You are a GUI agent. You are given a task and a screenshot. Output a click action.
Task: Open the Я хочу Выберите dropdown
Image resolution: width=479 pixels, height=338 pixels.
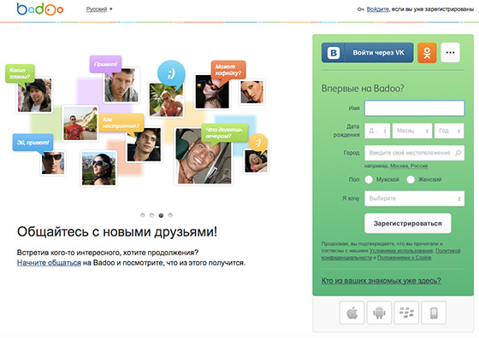click(415, 198)
